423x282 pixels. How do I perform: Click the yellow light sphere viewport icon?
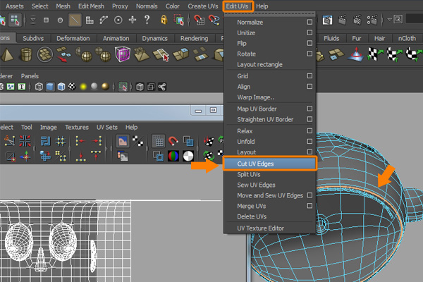pos(83,87)
